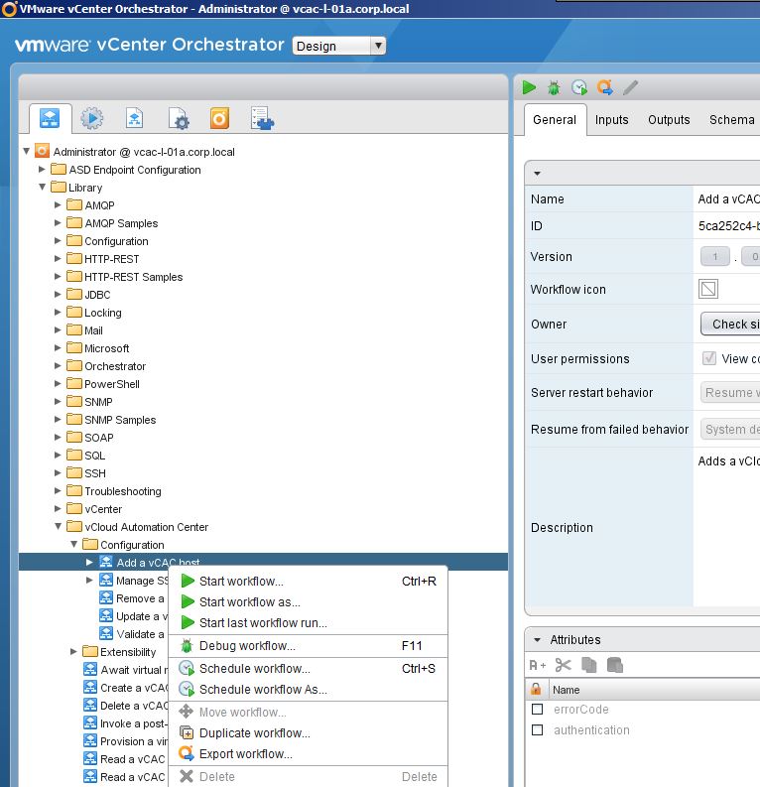Select the Troubleshooting folder

pyautogui.click(x=123, y=491)
